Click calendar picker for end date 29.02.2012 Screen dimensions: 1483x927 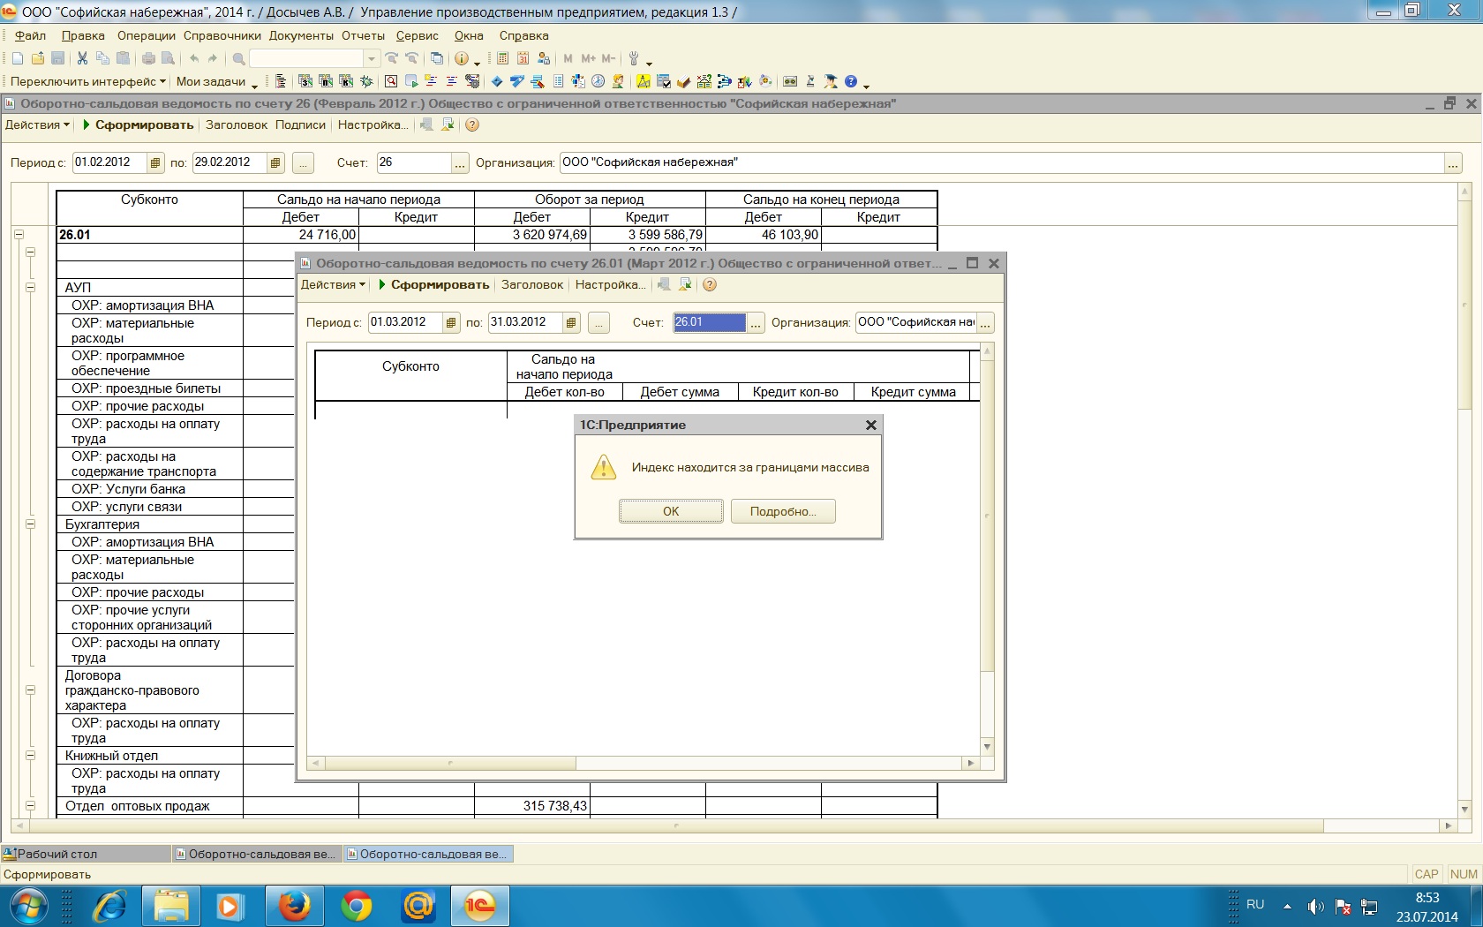point(275,162)
